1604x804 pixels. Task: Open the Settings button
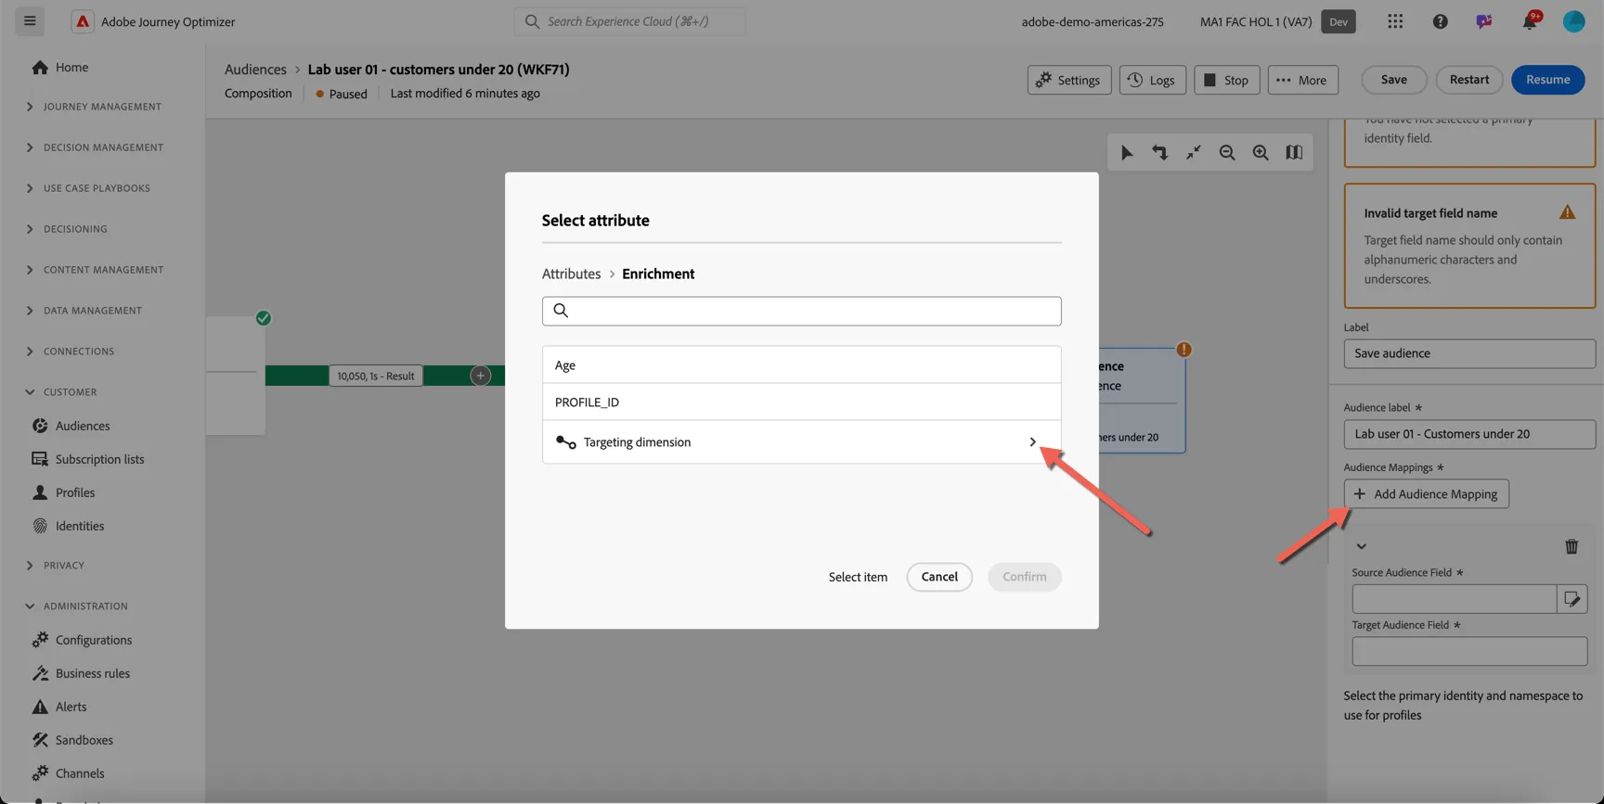tap(1069, 80)
